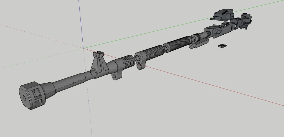Screen dimensions: 284x137
Task: Select the small clip lying beside the receiver
Action: tap(222, 46)
